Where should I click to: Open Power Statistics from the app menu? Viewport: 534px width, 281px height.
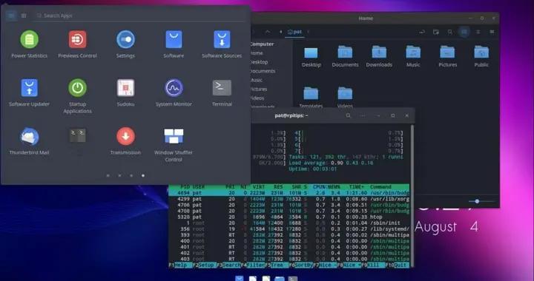click(x=29, y=44)
